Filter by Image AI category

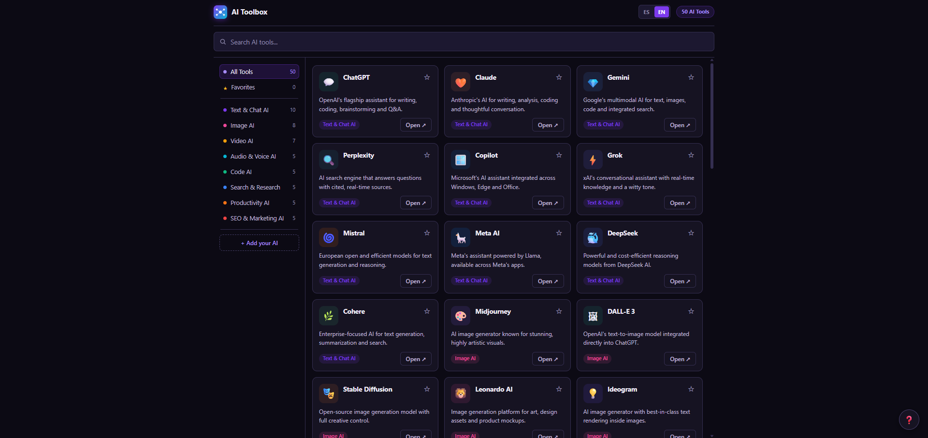[259, 125]
